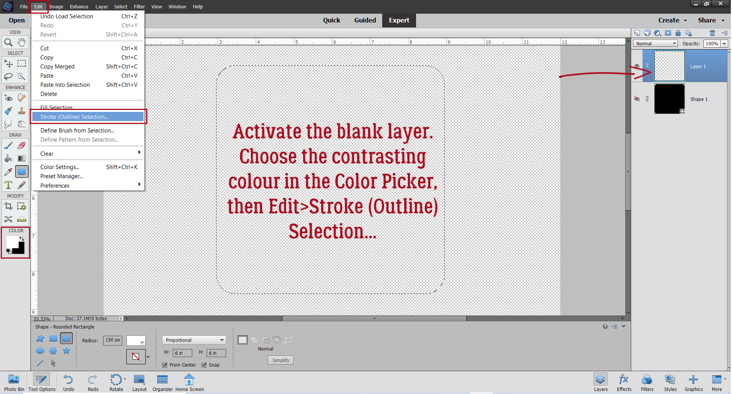Open the Effects panel

point(624,382)
